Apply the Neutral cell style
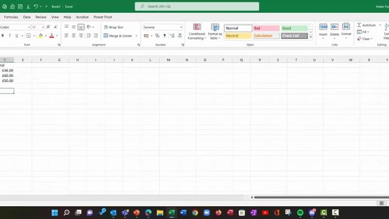 [238, 36]
